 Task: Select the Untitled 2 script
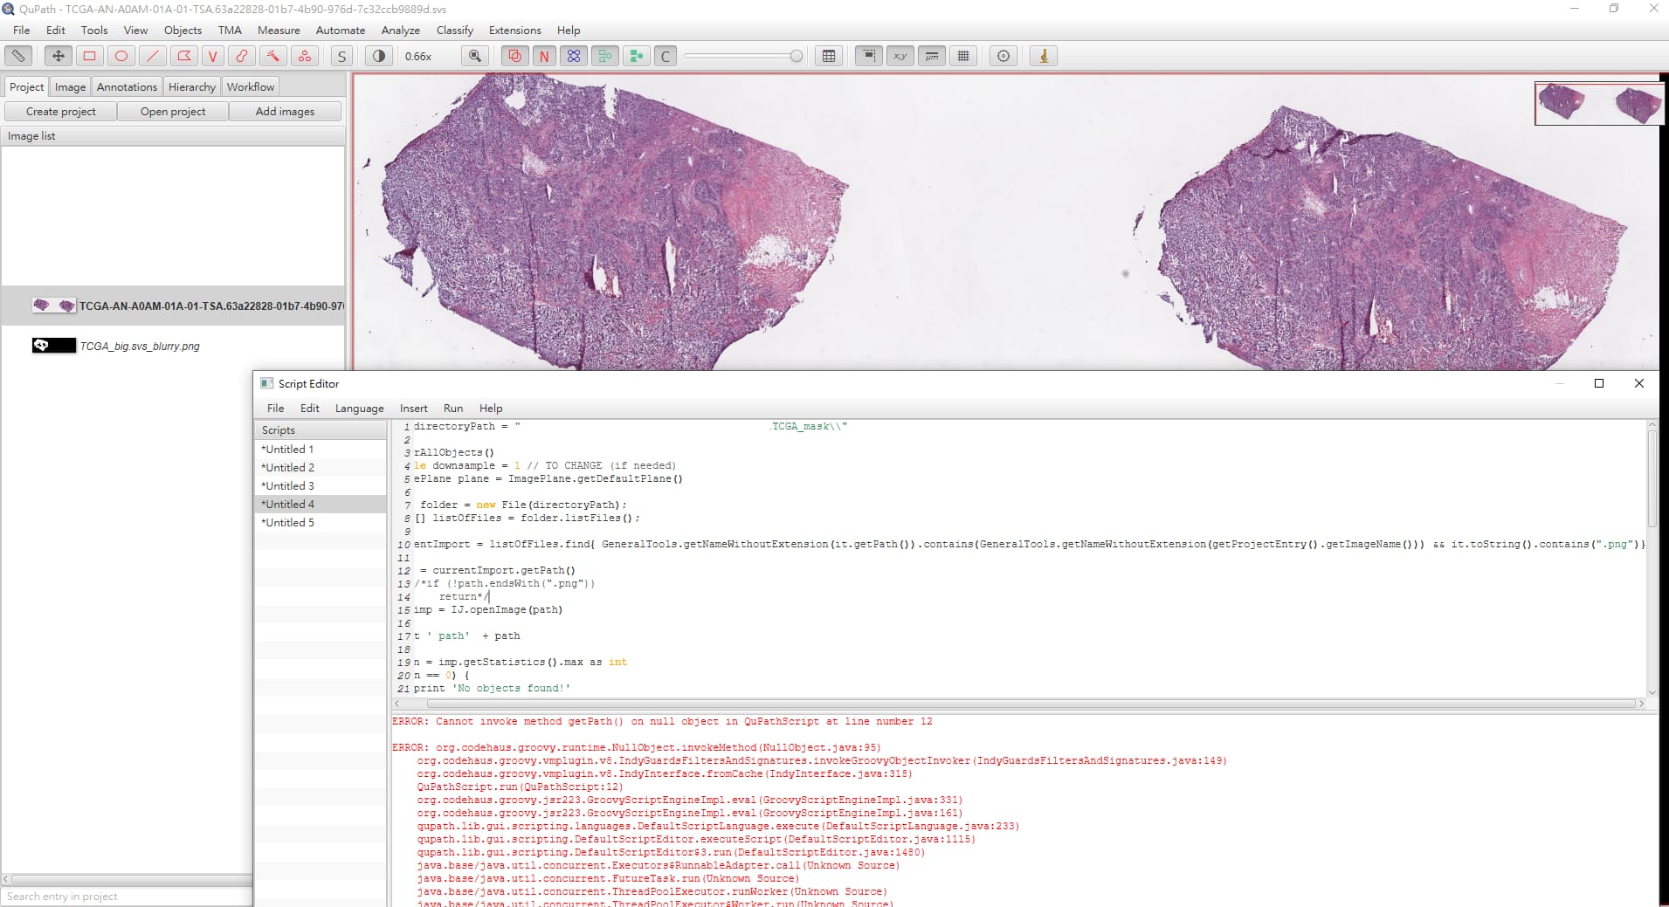coord(288,467)
